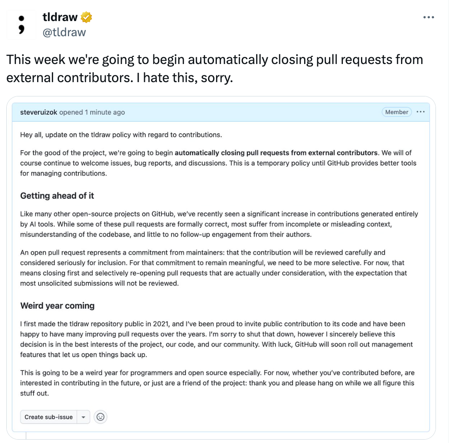Click the Member badge label

click(x=397, y=112)
